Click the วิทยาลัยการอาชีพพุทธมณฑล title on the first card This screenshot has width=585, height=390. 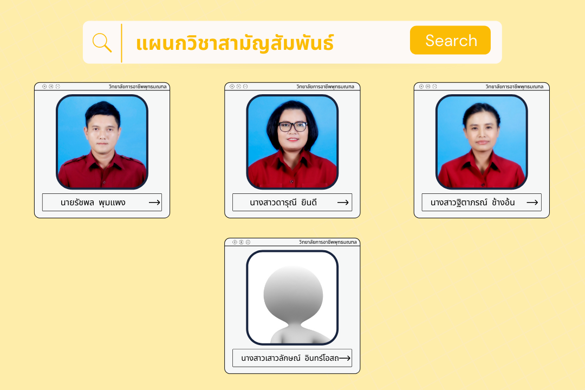point(138,87)
